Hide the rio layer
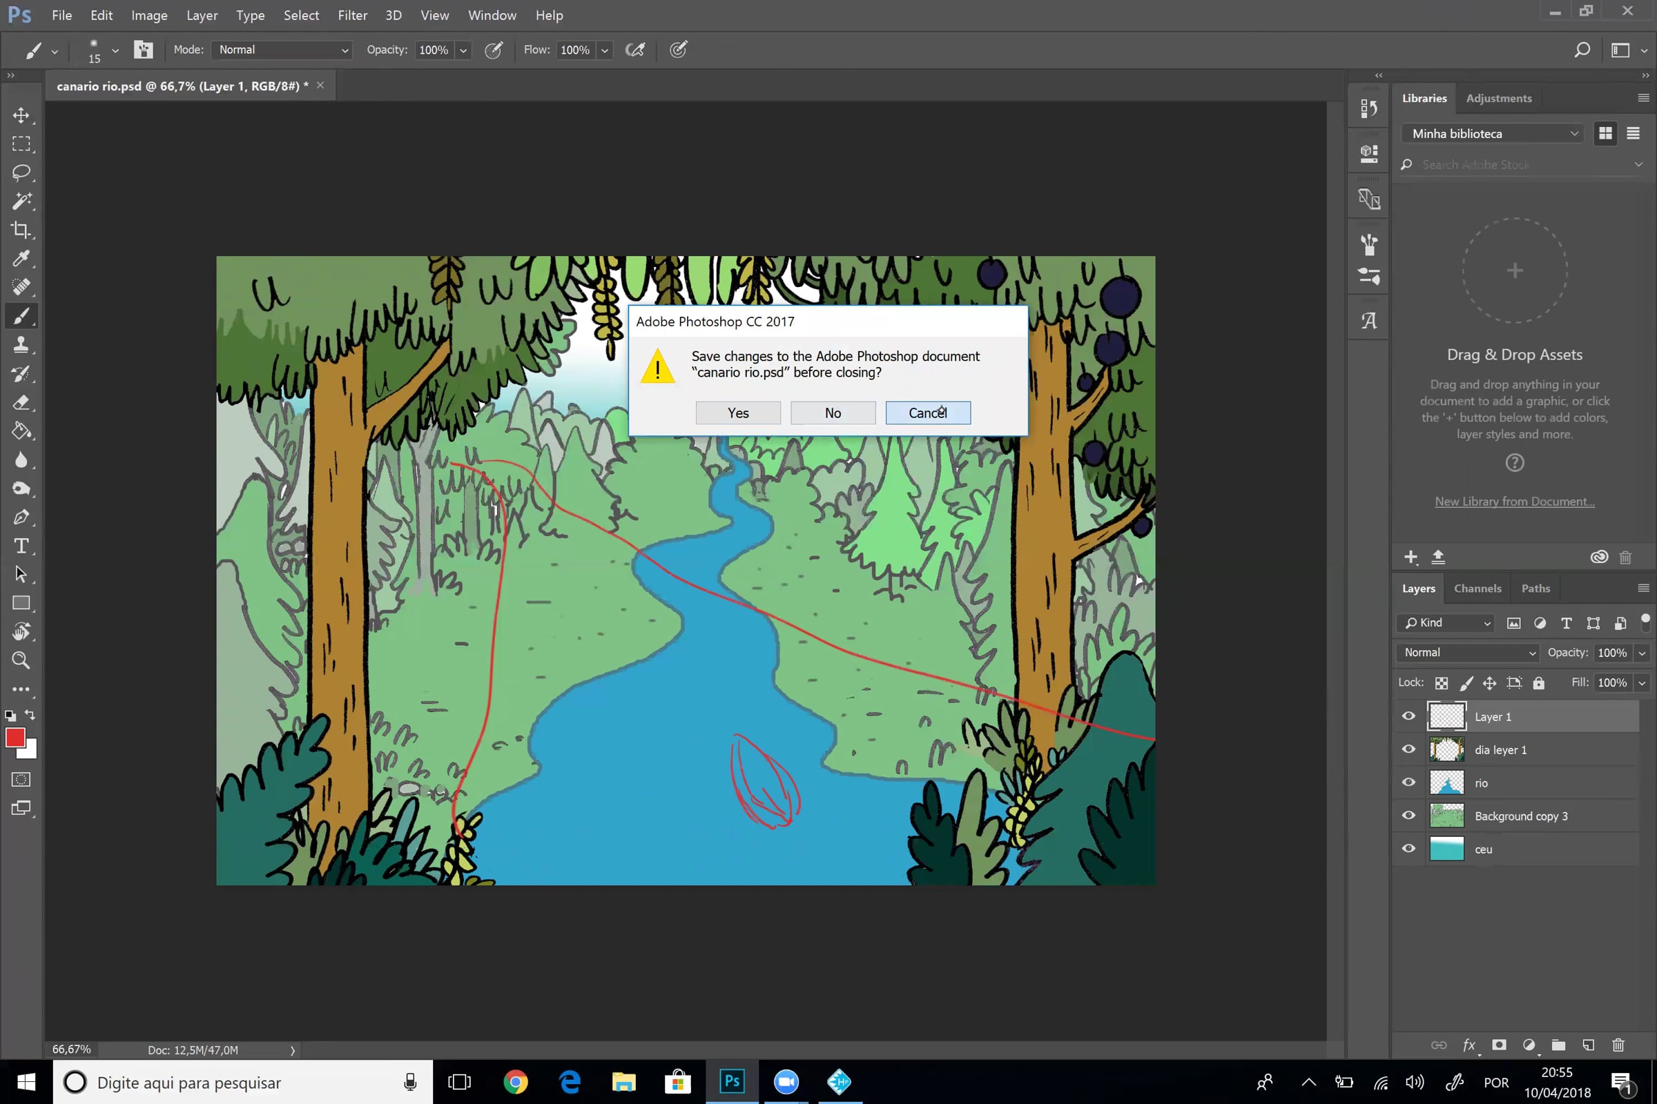This screenshot has width=1657, height=1104. click(x=1408, y=782)
